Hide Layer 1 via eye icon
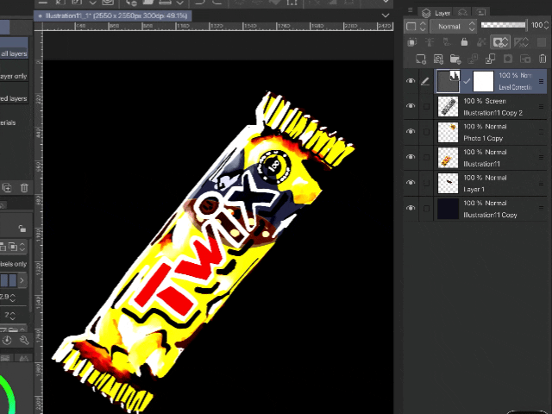This screenshot has width=552, height=414. [x=411, y=182]
